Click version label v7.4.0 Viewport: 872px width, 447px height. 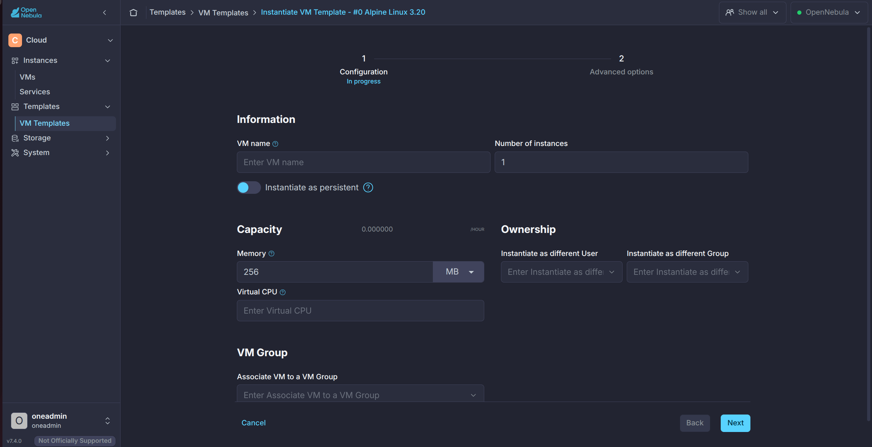(14, 441)
